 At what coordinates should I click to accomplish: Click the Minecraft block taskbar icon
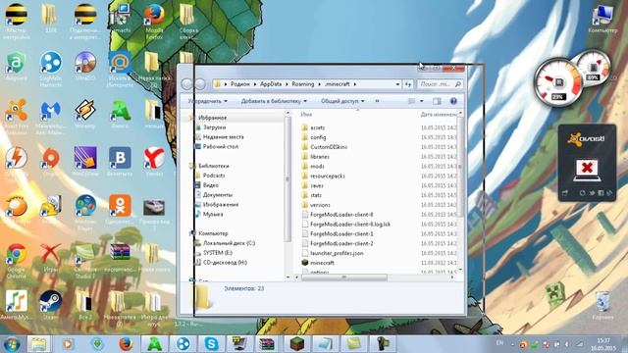tap(296, 344)
